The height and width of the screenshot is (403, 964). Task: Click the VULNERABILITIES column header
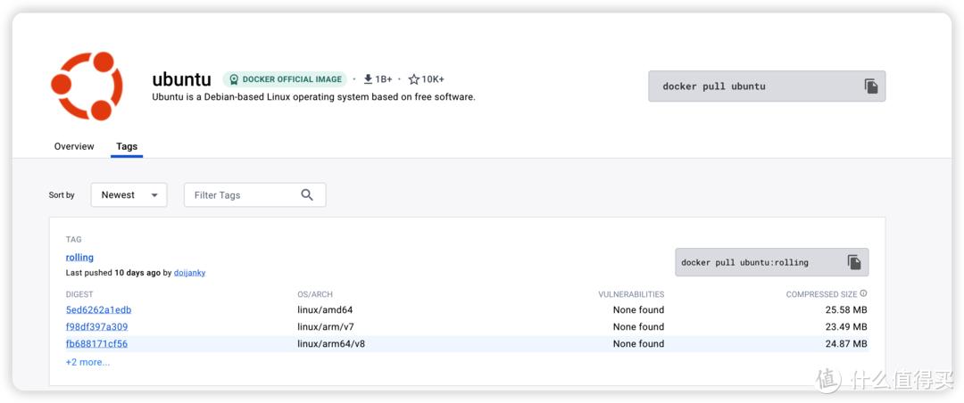point(631,294)
